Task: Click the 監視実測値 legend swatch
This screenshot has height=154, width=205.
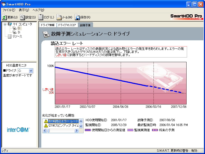Action: point(131,130)
